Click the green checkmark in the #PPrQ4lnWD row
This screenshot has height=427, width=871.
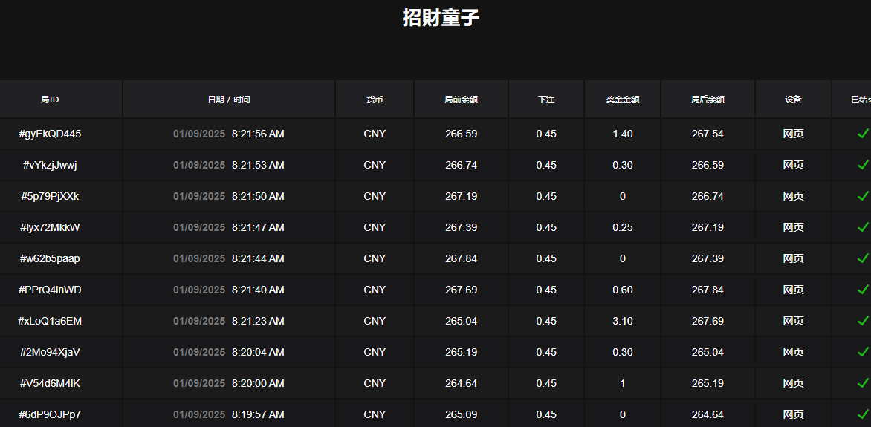[x=863, y=290]
